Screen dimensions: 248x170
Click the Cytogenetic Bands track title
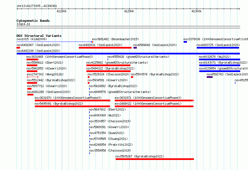click(33, 21)
